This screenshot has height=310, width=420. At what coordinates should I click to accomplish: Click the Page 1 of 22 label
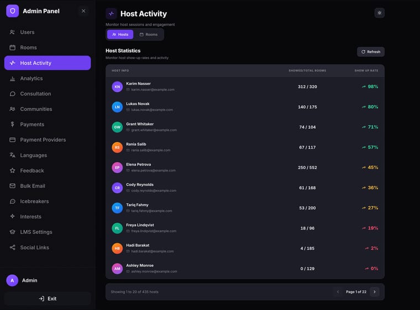[356, 292]
